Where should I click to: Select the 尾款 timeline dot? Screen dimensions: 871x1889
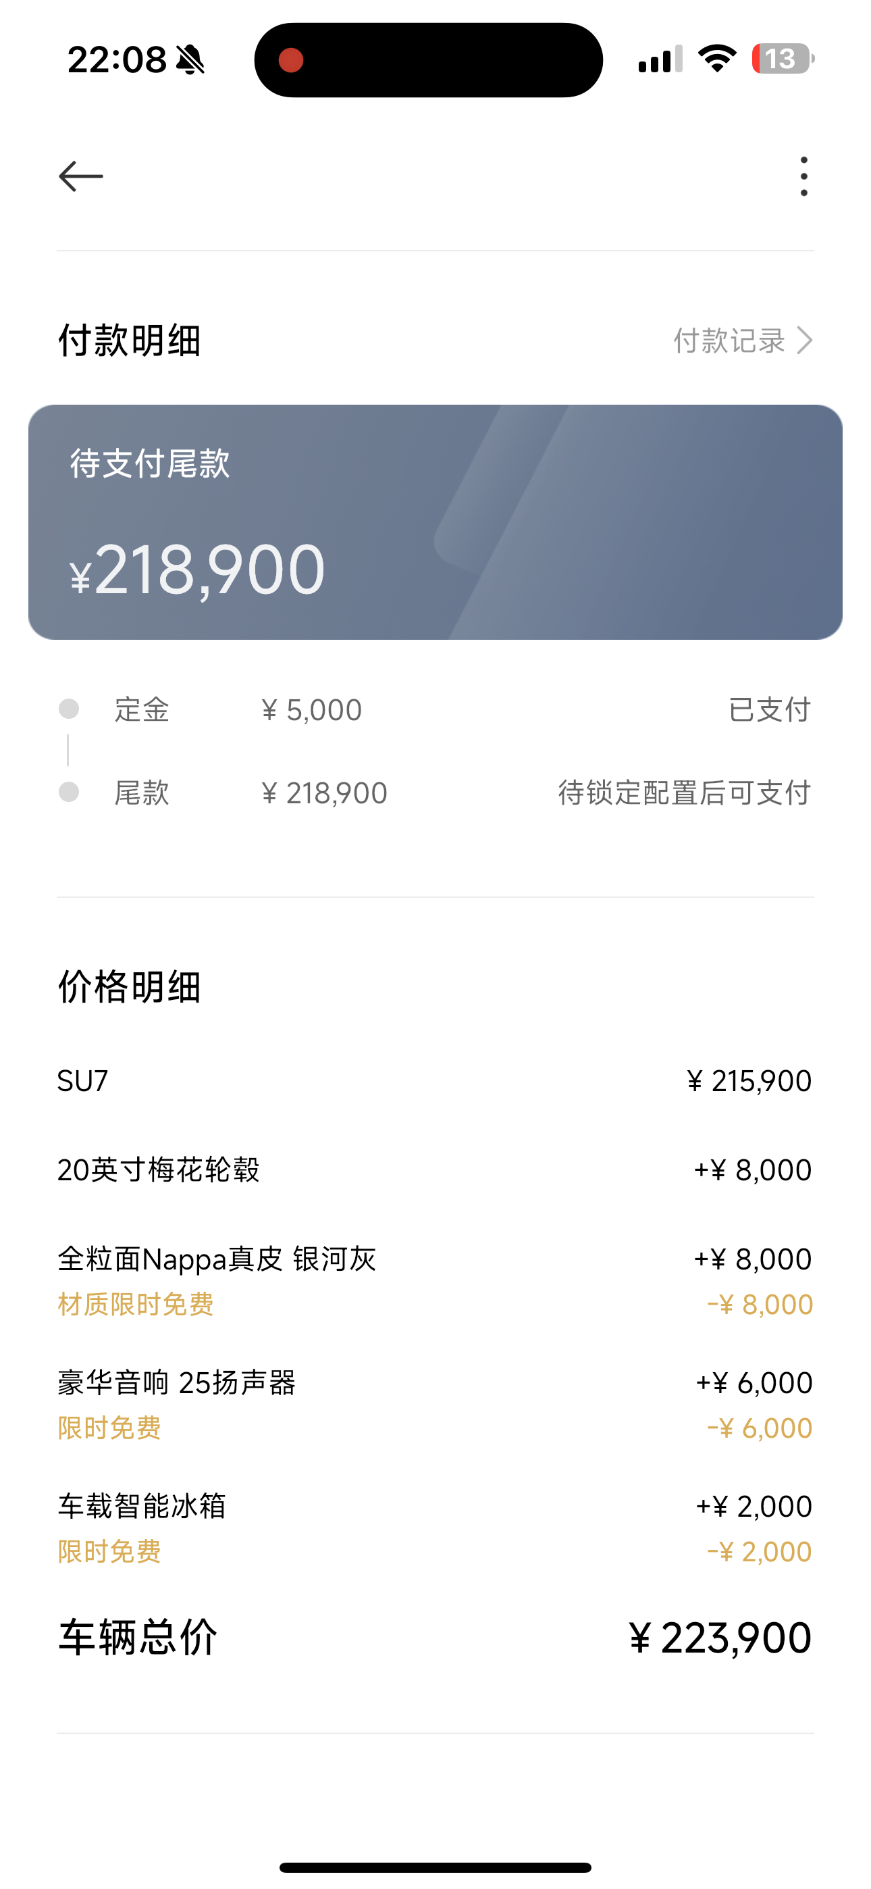69,792
